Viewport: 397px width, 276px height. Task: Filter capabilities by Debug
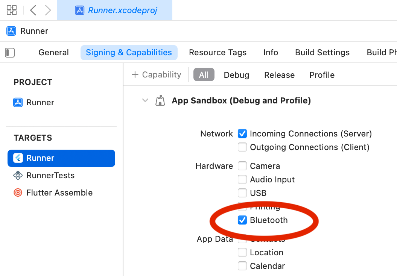tap(236, 75)
